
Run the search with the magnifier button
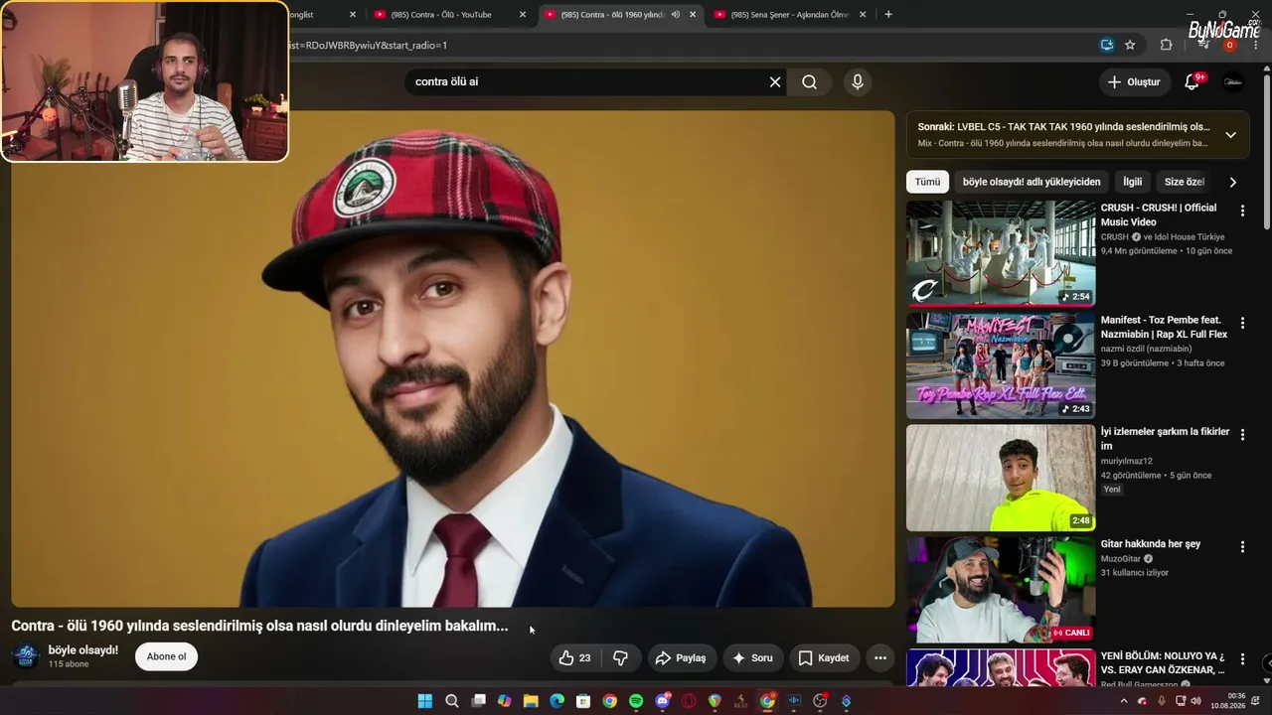pyautogui.click(x=810, y=82)
